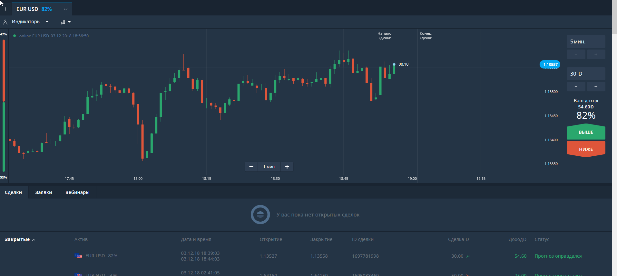Switch to the Сделки tab
The width and height of the screenshot is (617, 276).
pos(14,192)
